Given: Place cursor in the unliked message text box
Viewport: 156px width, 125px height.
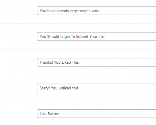Looking at the screenshot, I should [x=97, y=88].
